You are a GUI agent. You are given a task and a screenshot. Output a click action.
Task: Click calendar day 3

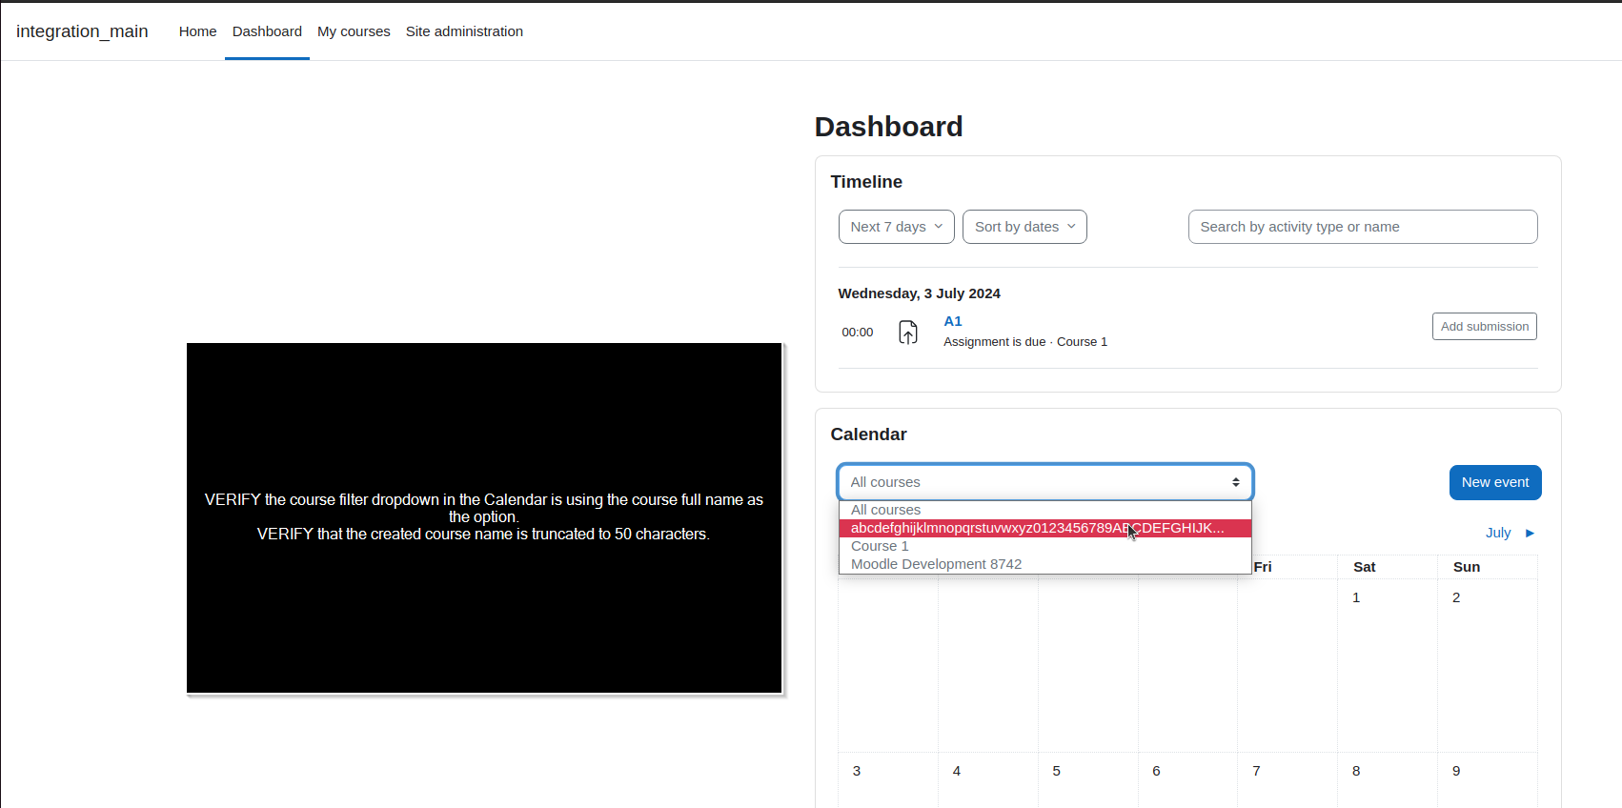857,771
